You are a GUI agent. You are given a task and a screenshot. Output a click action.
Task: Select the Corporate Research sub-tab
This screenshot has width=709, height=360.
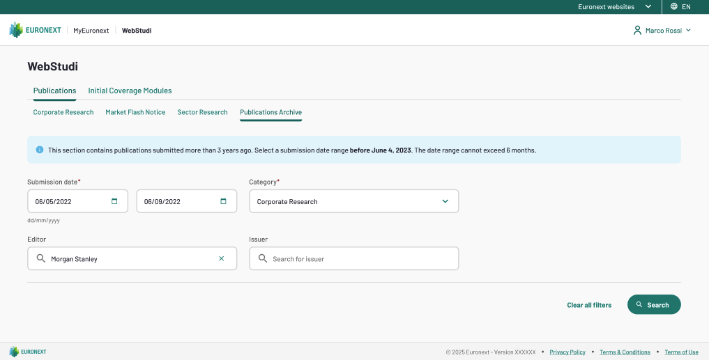(63, 112)
